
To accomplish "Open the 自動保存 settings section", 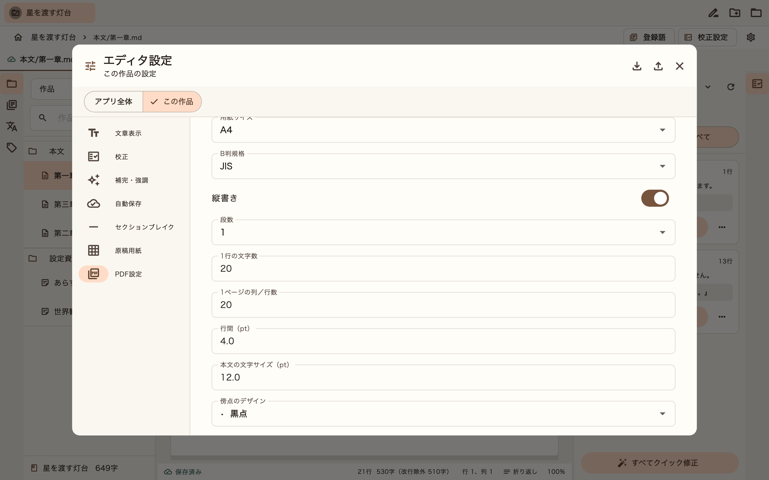I will (131, 203).
